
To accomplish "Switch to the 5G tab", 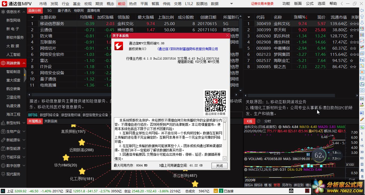I will (49, 10).
